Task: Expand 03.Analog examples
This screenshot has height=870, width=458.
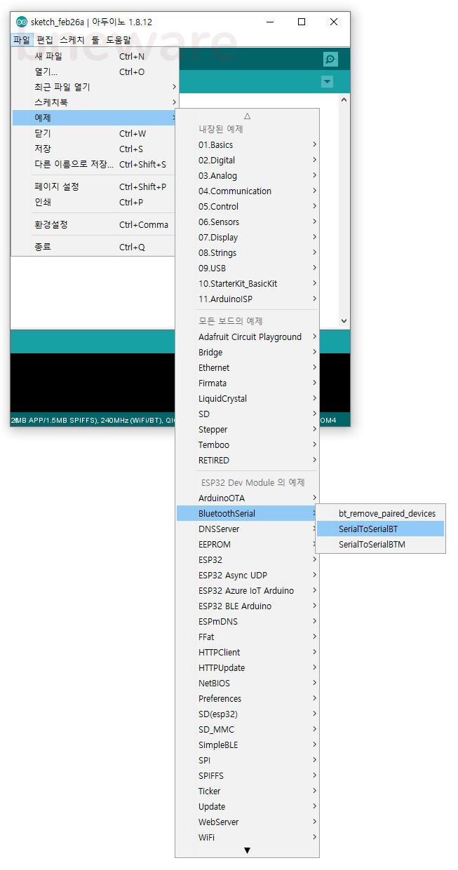Action: coord(247,175)
